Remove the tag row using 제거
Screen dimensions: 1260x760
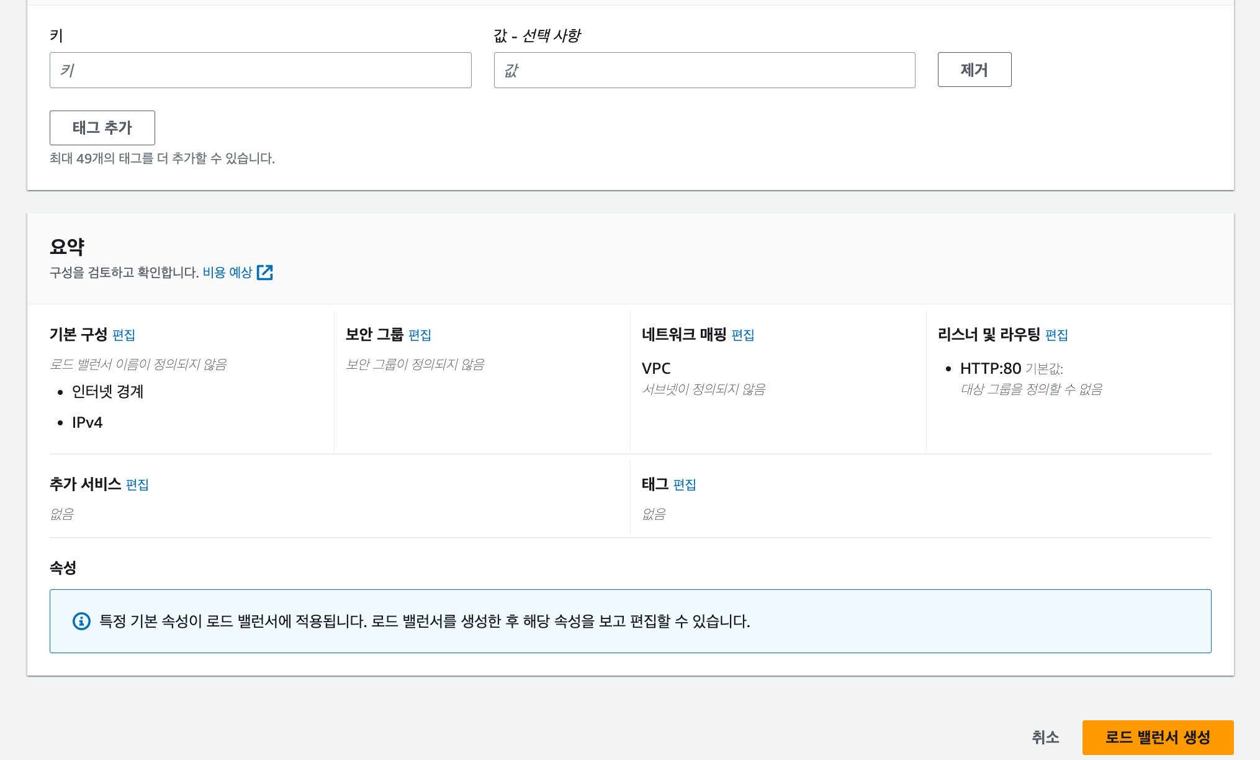(974, 70)
